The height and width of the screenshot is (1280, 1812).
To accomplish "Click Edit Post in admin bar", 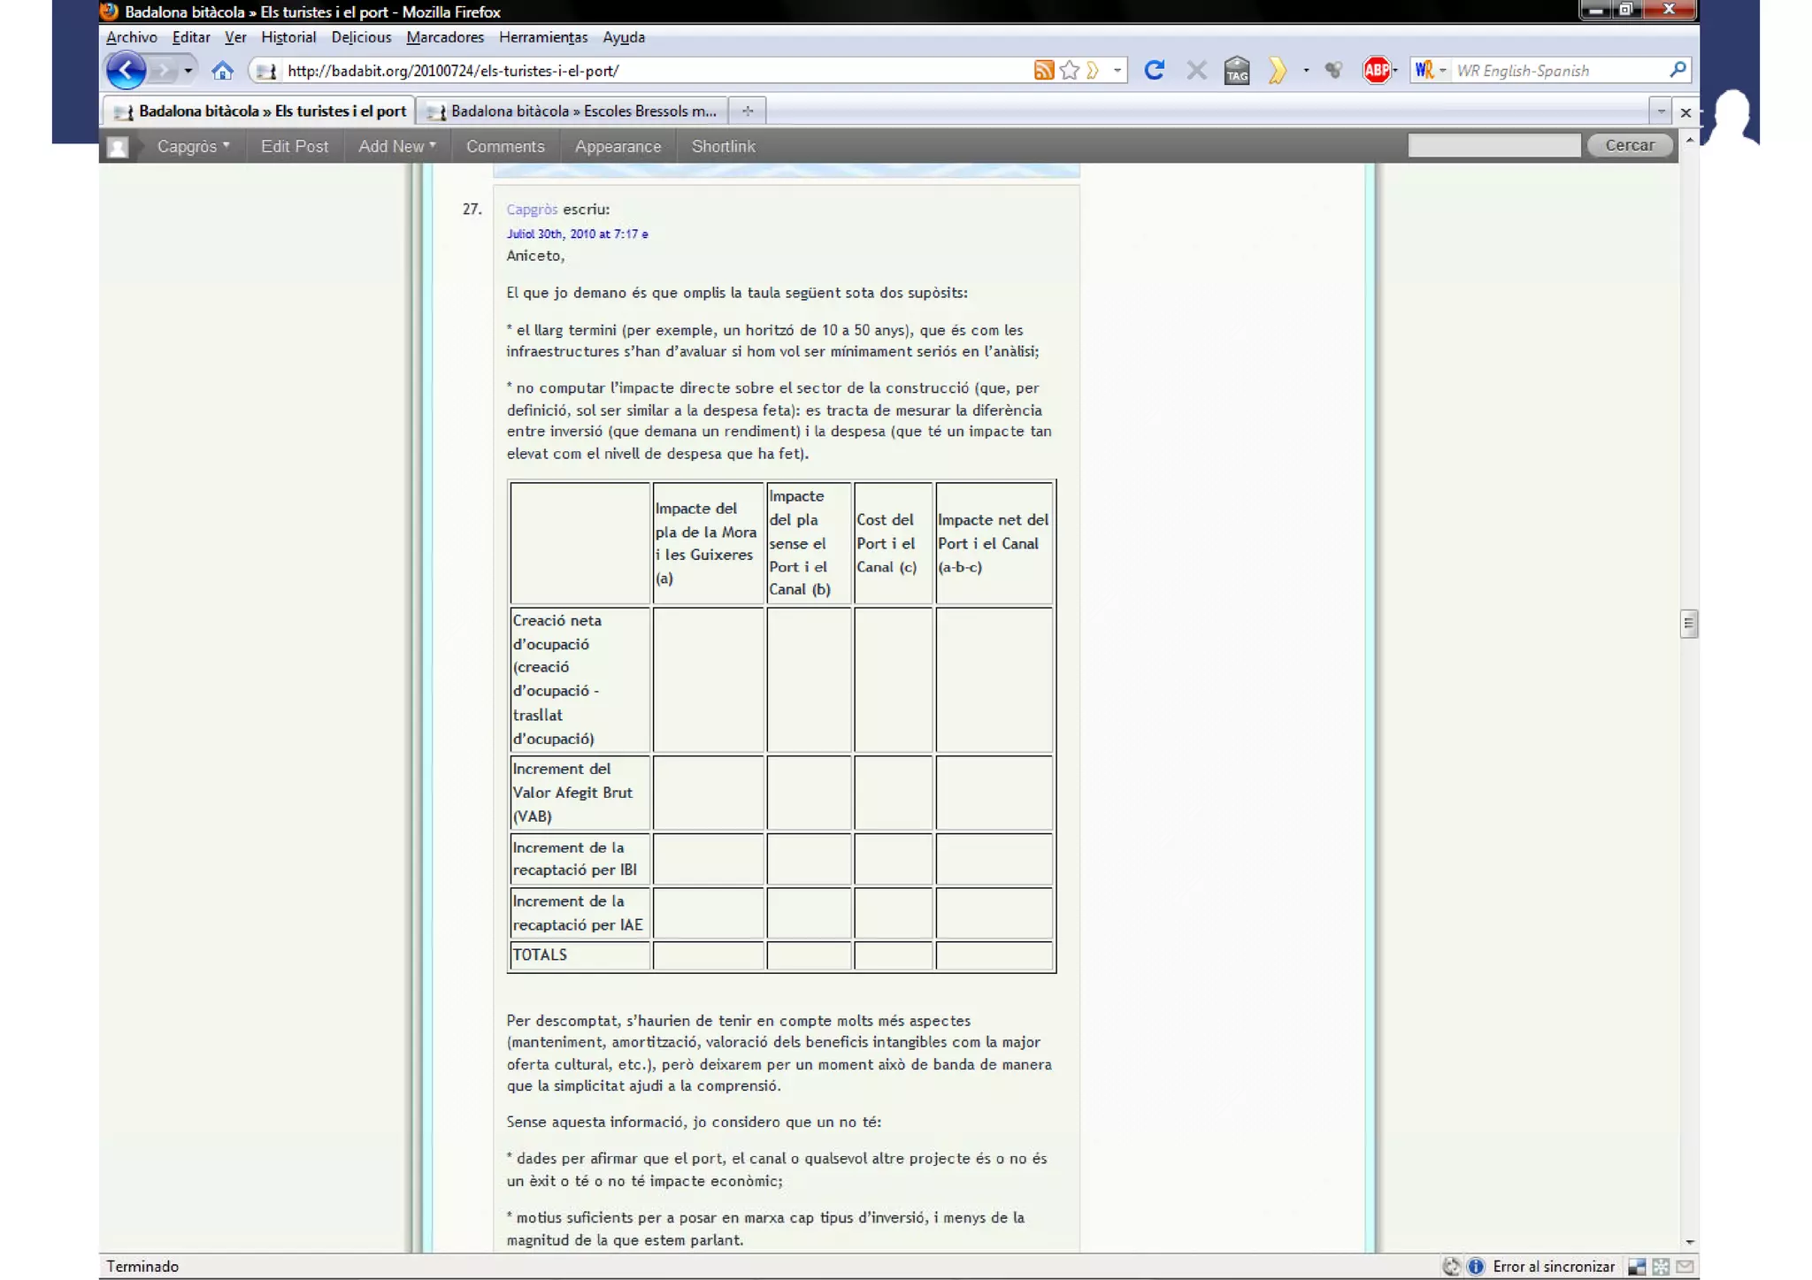I will (x=294, y=147).
